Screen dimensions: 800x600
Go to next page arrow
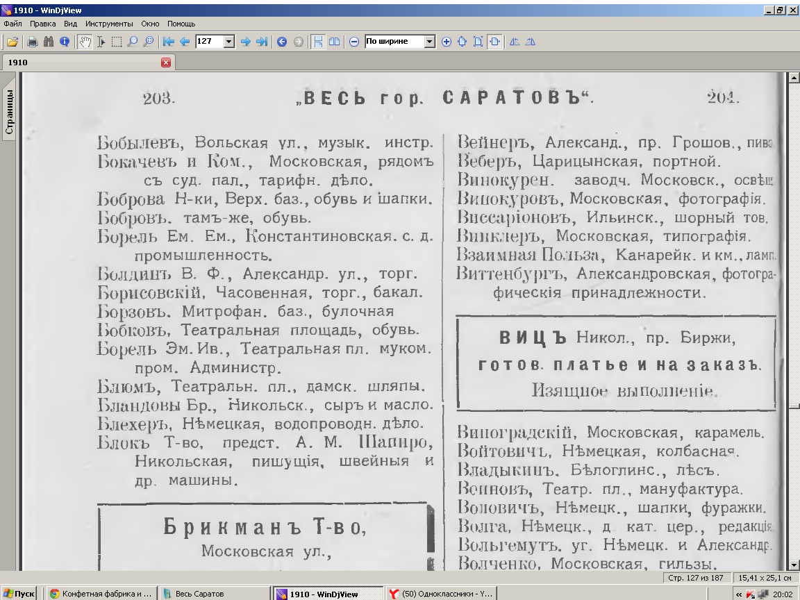pyautogui.click(x=245, y=42)
